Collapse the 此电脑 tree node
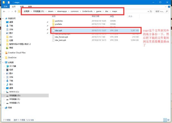Image resolution: width=172 pixels, height=123 pixels. 2,62
